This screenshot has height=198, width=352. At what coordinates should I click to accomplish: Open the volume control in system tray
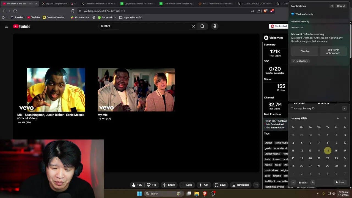334,194
